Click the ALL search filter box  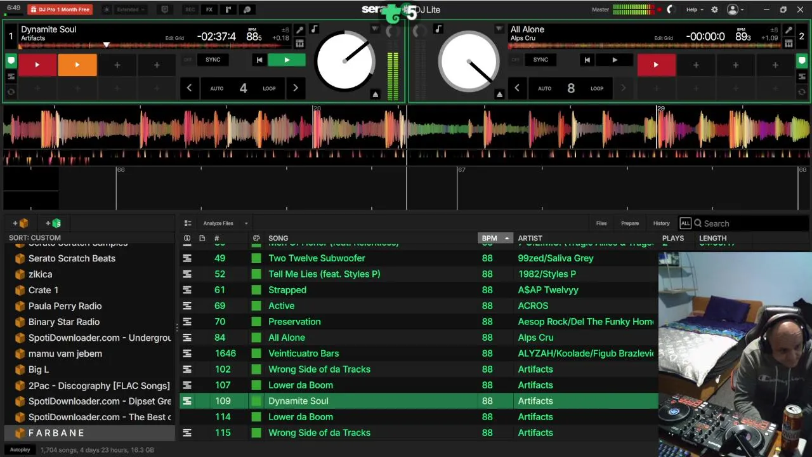[x=685, y=223]
